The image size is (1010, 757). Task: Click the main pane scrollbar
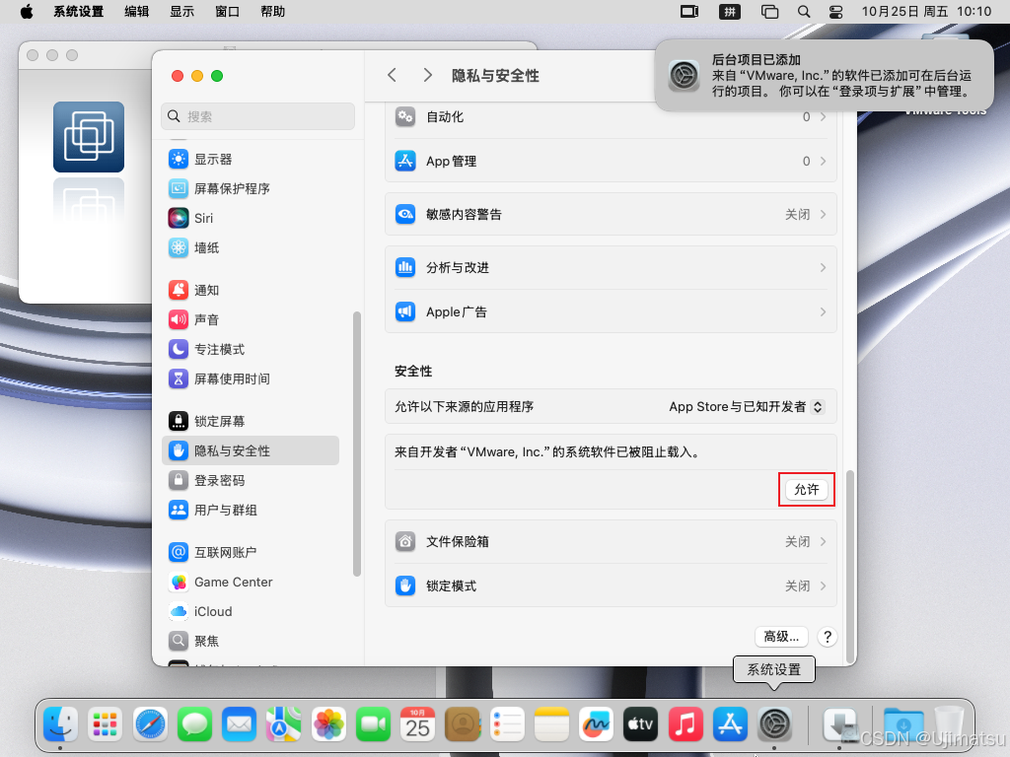850,567
